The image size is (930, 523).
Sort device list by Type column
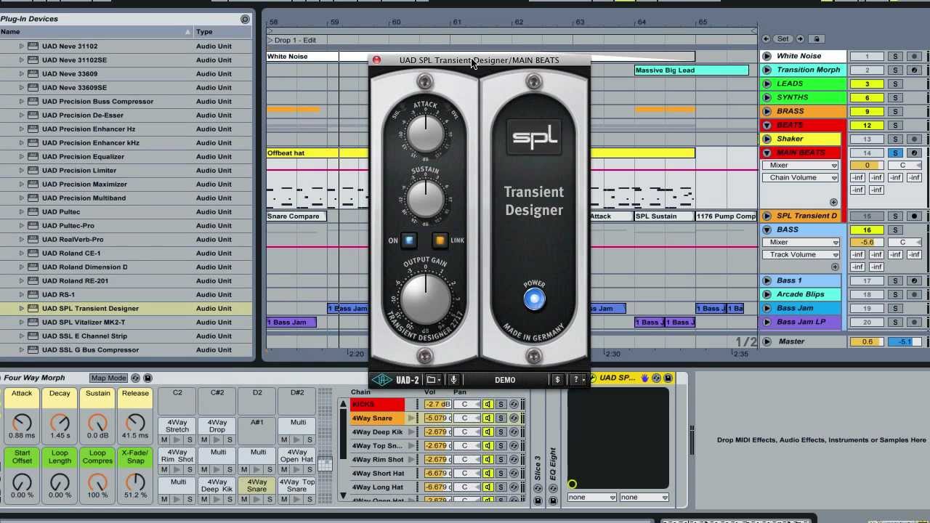point(222,32)
